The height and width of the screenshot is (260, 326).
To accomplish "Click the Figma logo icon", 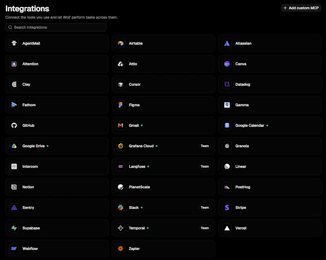I will coord(121,105).
